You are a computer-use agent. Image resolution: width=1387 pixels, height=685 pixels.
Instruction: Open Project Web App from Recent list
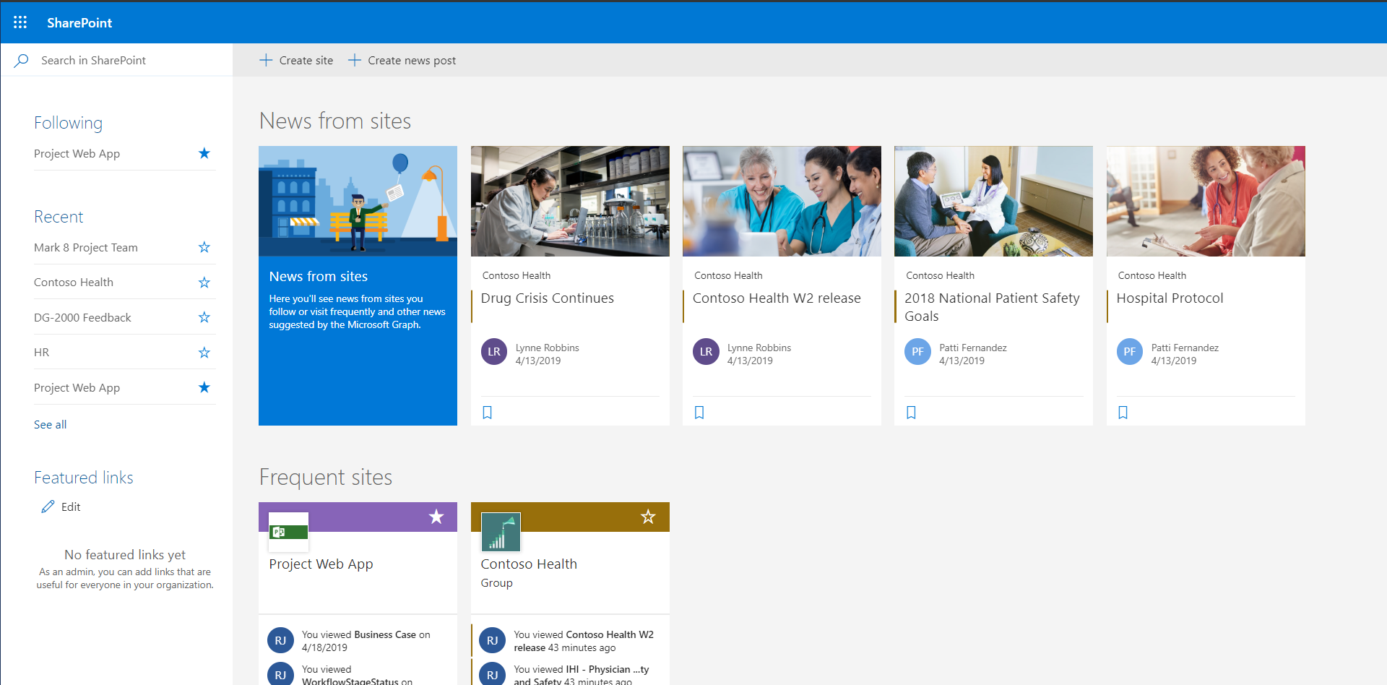coord(77,387)
